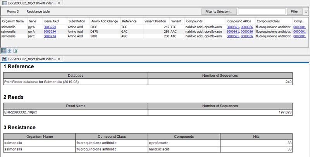
Task: Click the history view icon
Action: click(x=15, y=51)
